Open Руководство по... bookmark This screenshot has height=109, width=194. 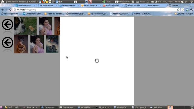point(11,14)
